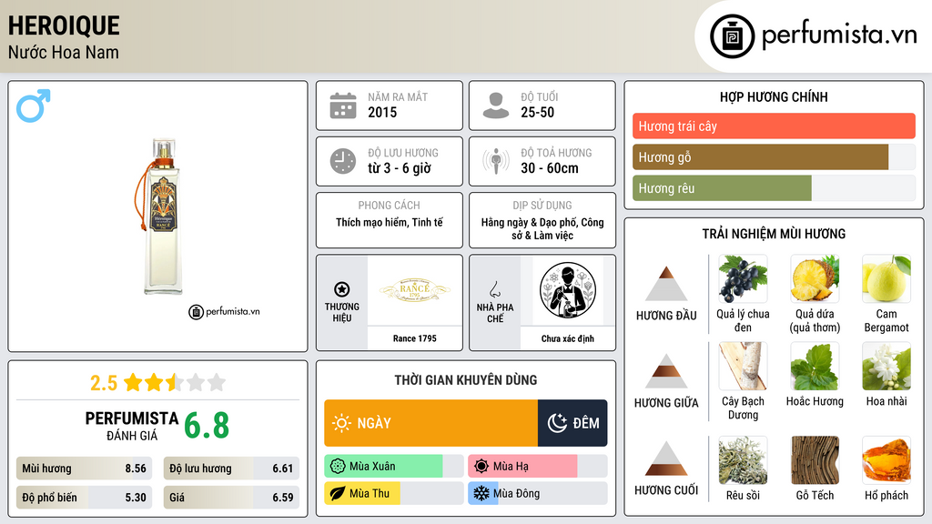Screen dimensions: 932x524
Task: Click the Mùa Xuân season bar
Action: (393, 467)
